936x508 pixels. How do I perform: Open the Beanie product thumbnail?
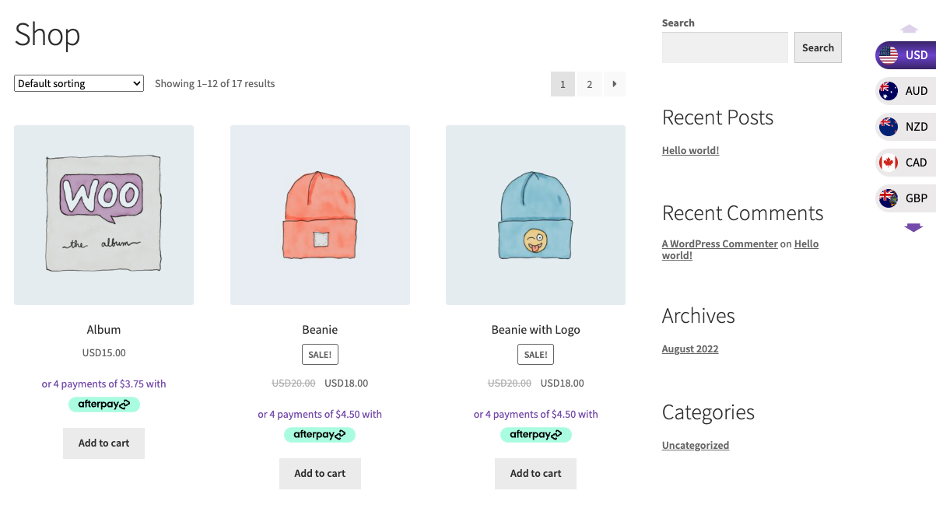(320, 215)
